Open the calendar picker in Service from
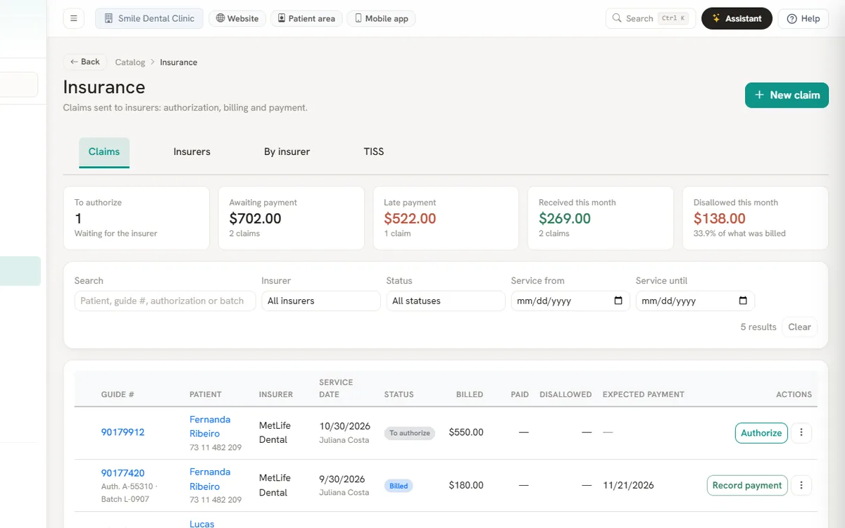Screen dimensions: 845x528 click(618, 301)
